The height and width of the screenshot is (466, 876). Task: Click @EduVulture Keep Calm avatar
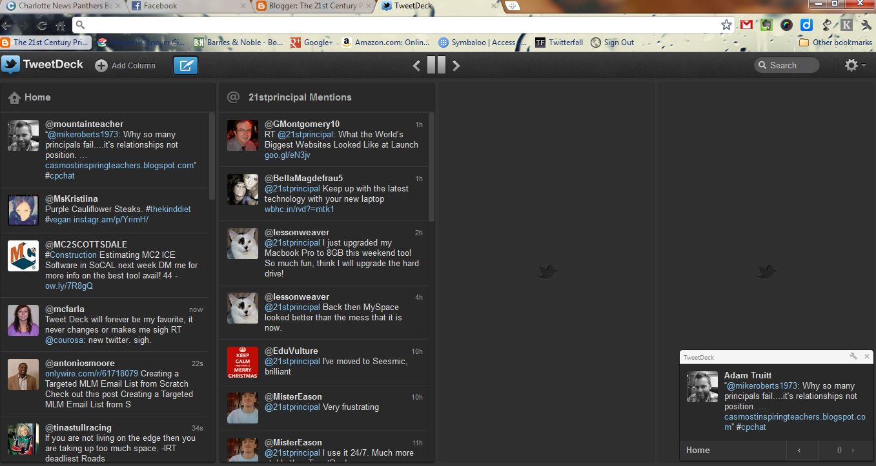point(243,362)
